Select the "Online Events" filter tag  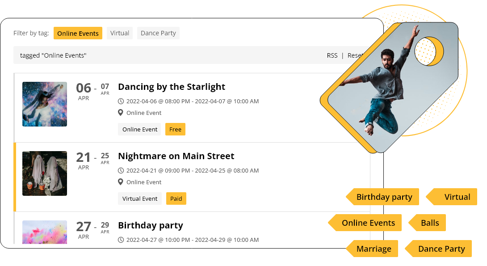point(78,33)
